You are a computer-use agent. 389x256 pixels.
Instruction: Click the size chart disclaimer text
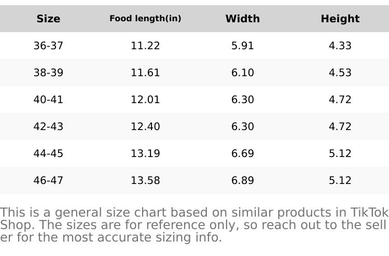[194, 225]
